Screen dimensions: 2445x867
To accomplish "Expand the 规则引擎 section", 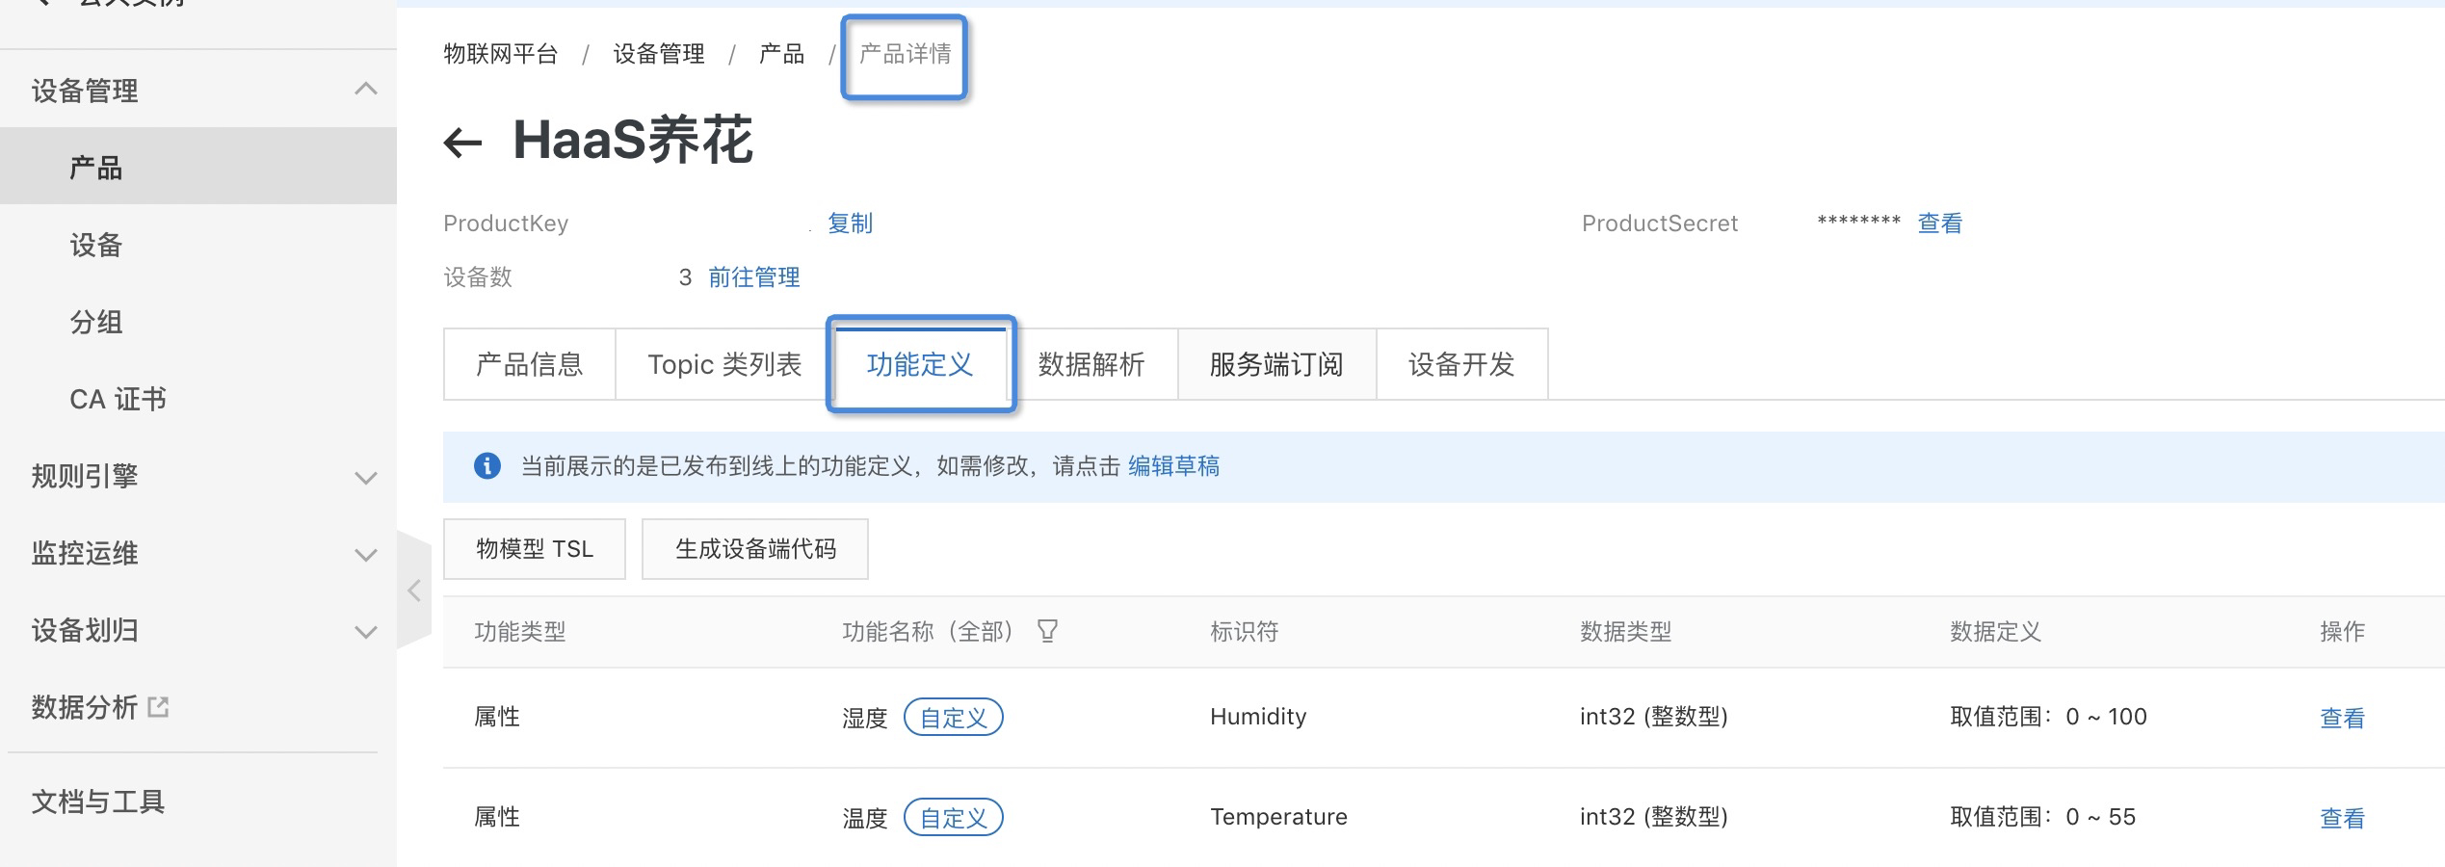I will click(x=365, y=477).
